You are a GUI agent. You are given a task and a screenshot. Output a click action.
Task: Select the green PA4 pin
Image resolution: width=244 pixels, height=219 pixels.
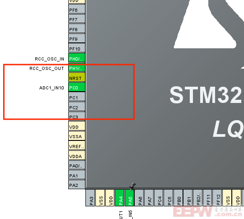(120, 198)
